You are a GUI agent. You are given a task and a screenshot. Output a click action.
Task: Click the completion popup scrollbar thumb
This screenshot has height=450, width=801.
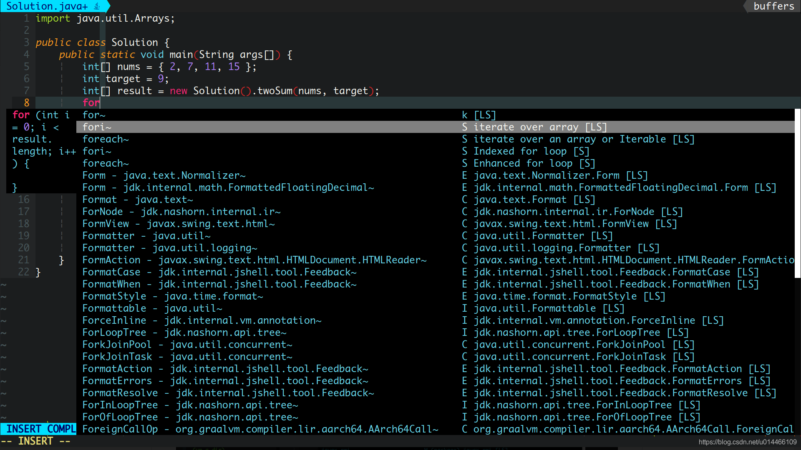click(x=798, y=193)
